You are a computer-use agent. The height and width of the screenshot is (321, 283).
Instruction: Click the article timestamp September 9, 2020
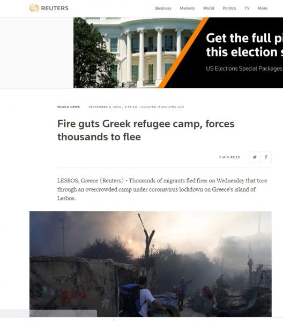(105, 107)
